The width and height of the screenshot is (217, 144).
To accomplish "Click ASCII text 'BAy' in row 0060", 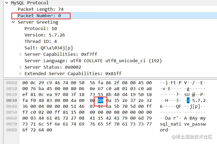I will pyautogui.click(x=194, y=118).
